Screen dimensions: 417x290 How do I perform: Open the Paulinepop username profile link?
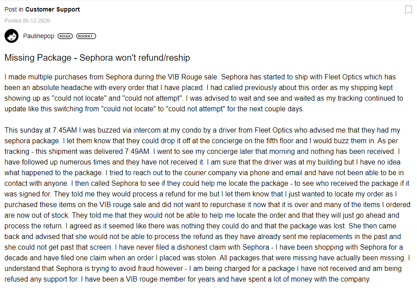pos(39,36)
